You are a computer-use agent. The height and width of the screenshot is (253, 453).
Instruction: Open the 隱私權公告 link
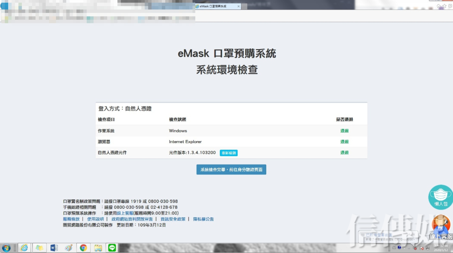[x=203, y=219]
